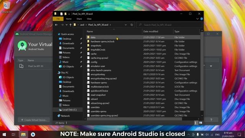Open the View ribbon tab
The image size is (245, 138).
pyautogui.click(x=89, y=19)
